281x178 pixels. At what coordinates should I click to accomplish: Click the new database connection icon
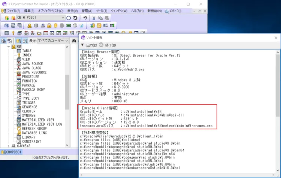coord(7,18)
